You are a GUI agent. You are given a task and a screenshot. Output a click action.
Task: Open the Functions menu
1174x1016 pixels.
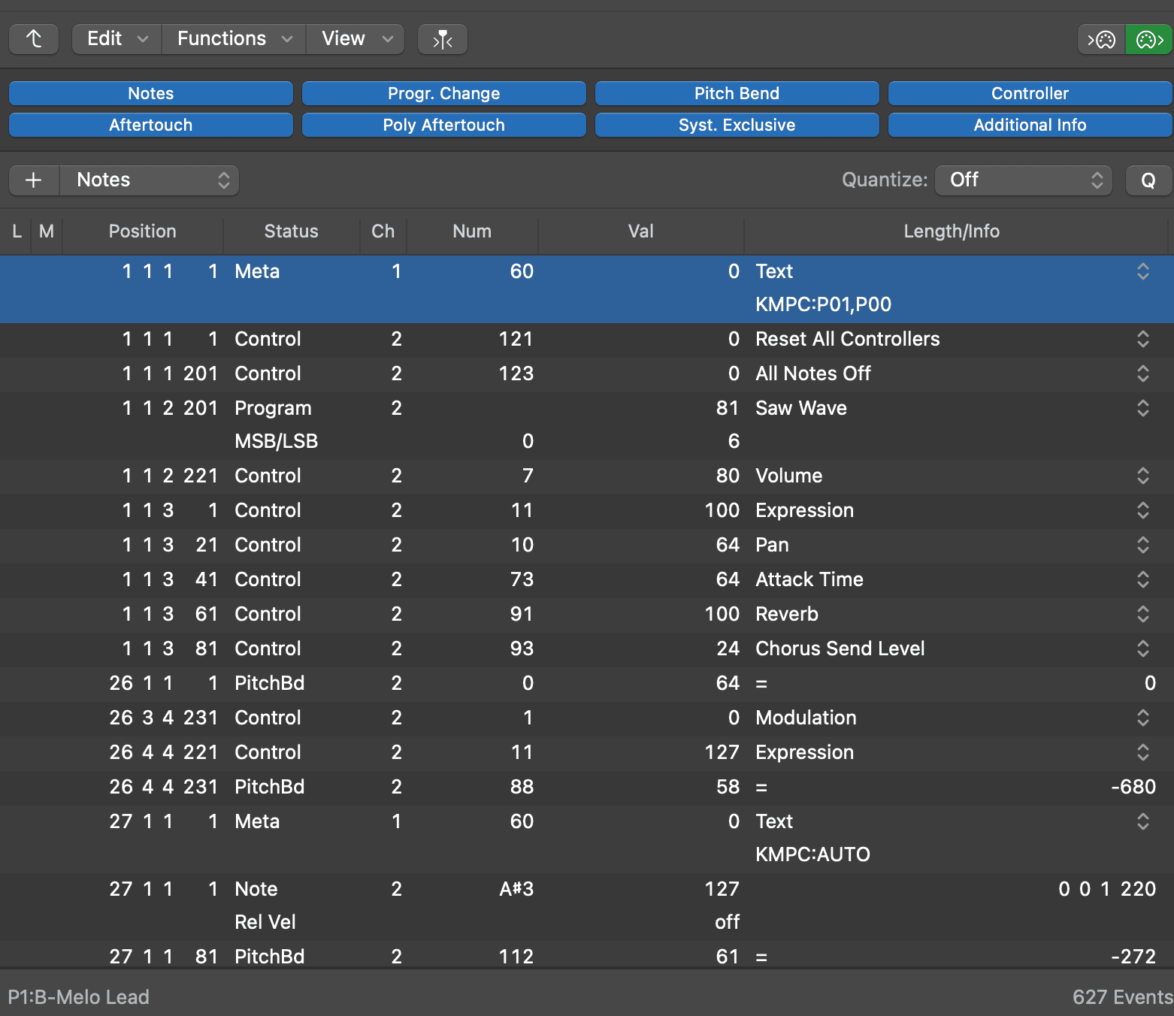[x=234, y=39]
